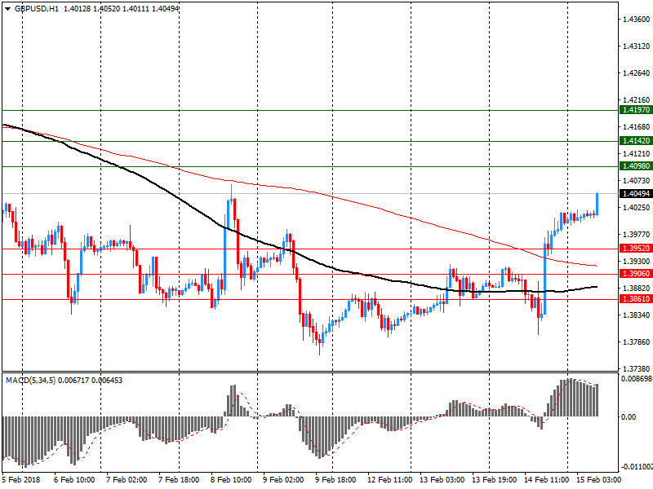653x489 pixels.
Task: Click the 14 Feb 11:00 time axis label
Action: point(546,480)
